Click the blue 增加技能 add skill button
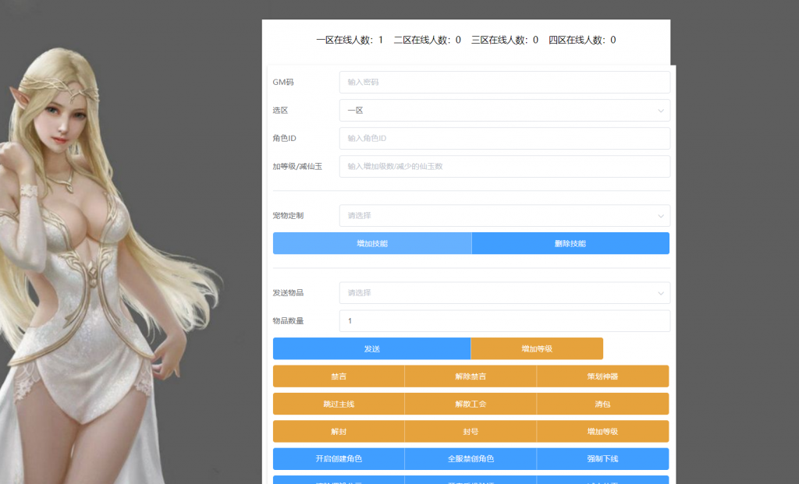 click(371, 243)
